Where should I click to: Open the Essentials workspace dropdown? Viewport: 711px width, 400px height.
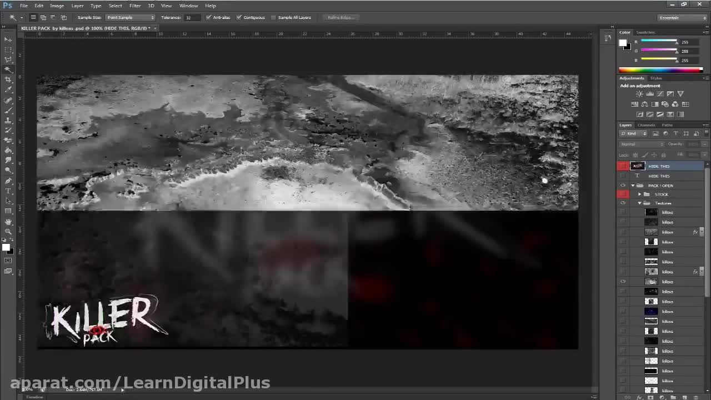click(x=682, y=18)
